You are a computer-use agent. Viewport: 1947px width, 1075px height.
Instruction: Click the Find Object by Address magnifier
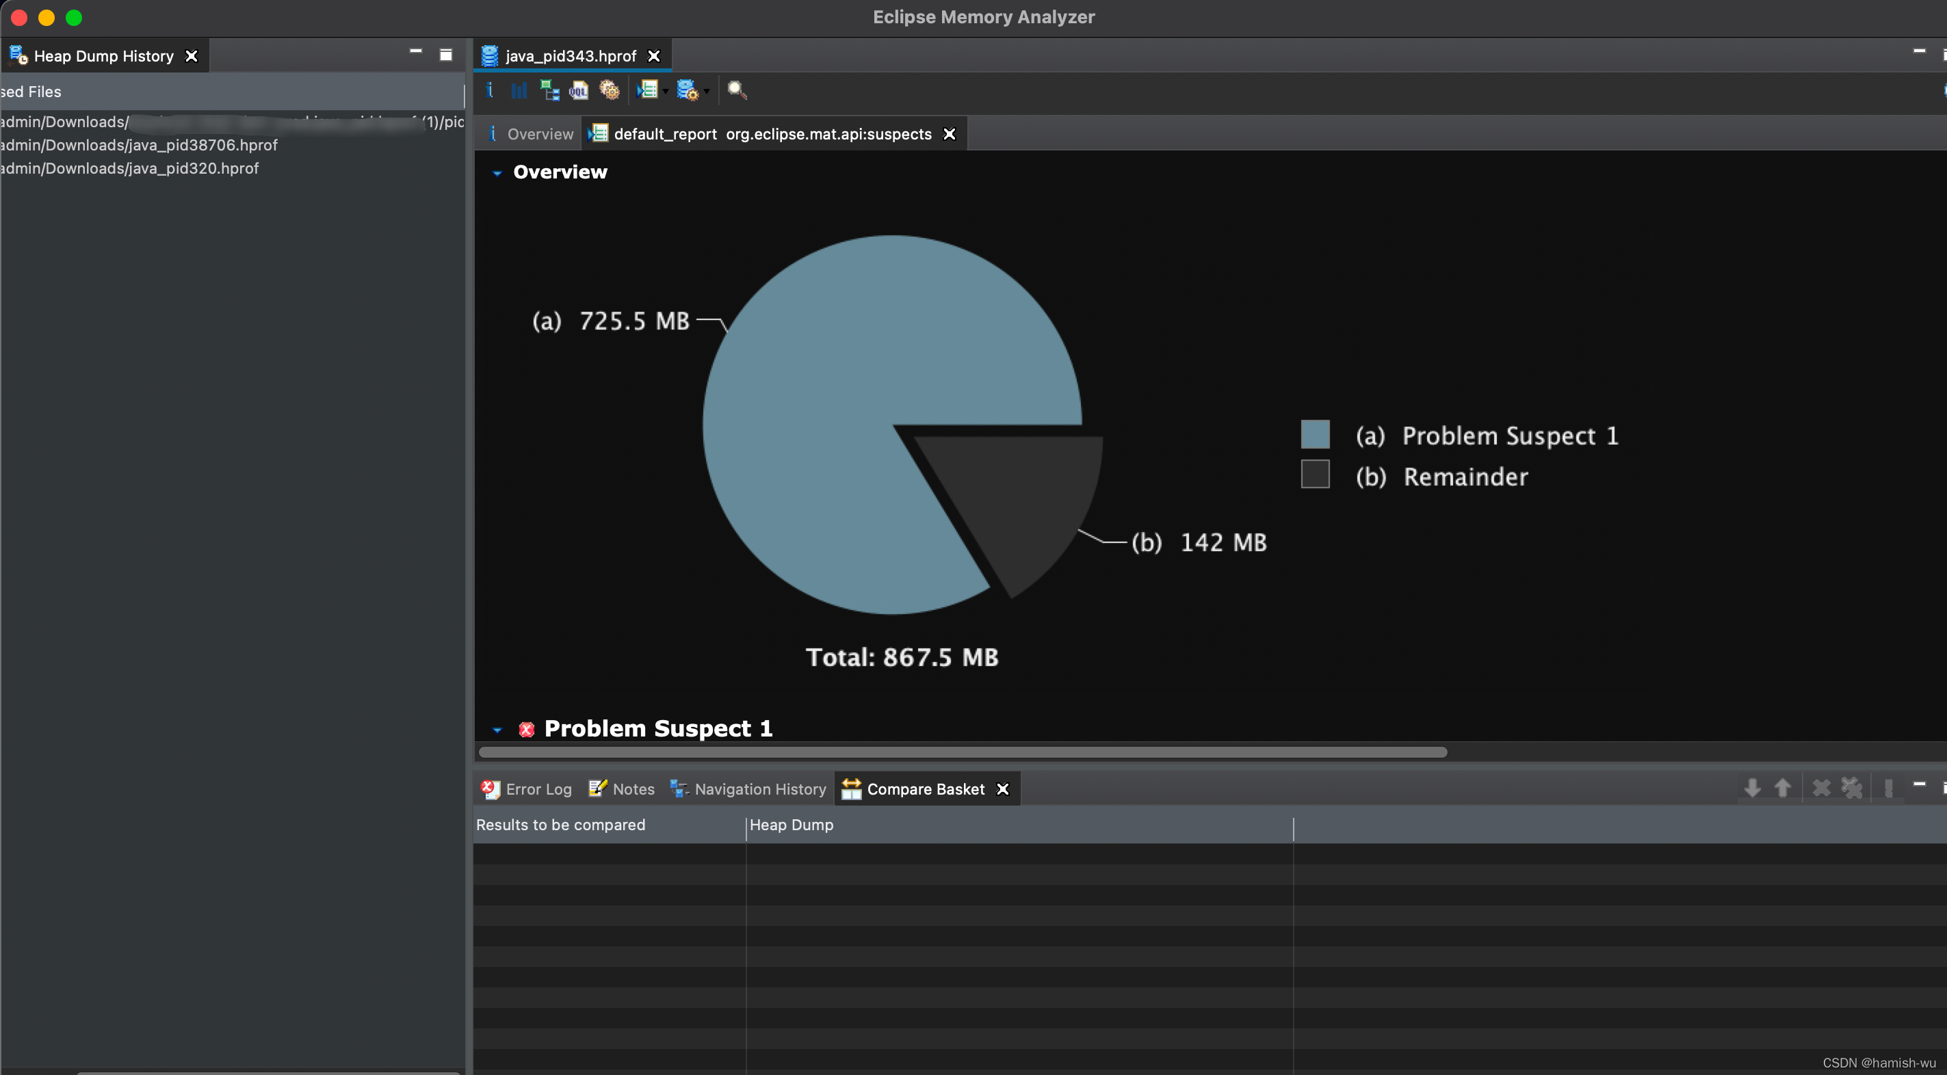pyautogui.click(x=737, y=91)
